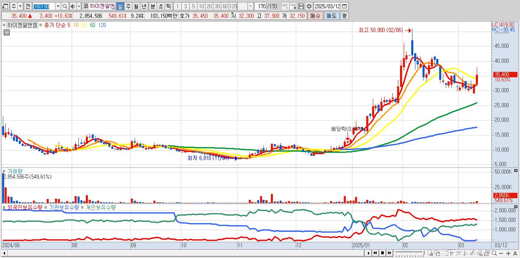
Task: Click the 코 KOSDAQ market badge
Action: (85, 6)
